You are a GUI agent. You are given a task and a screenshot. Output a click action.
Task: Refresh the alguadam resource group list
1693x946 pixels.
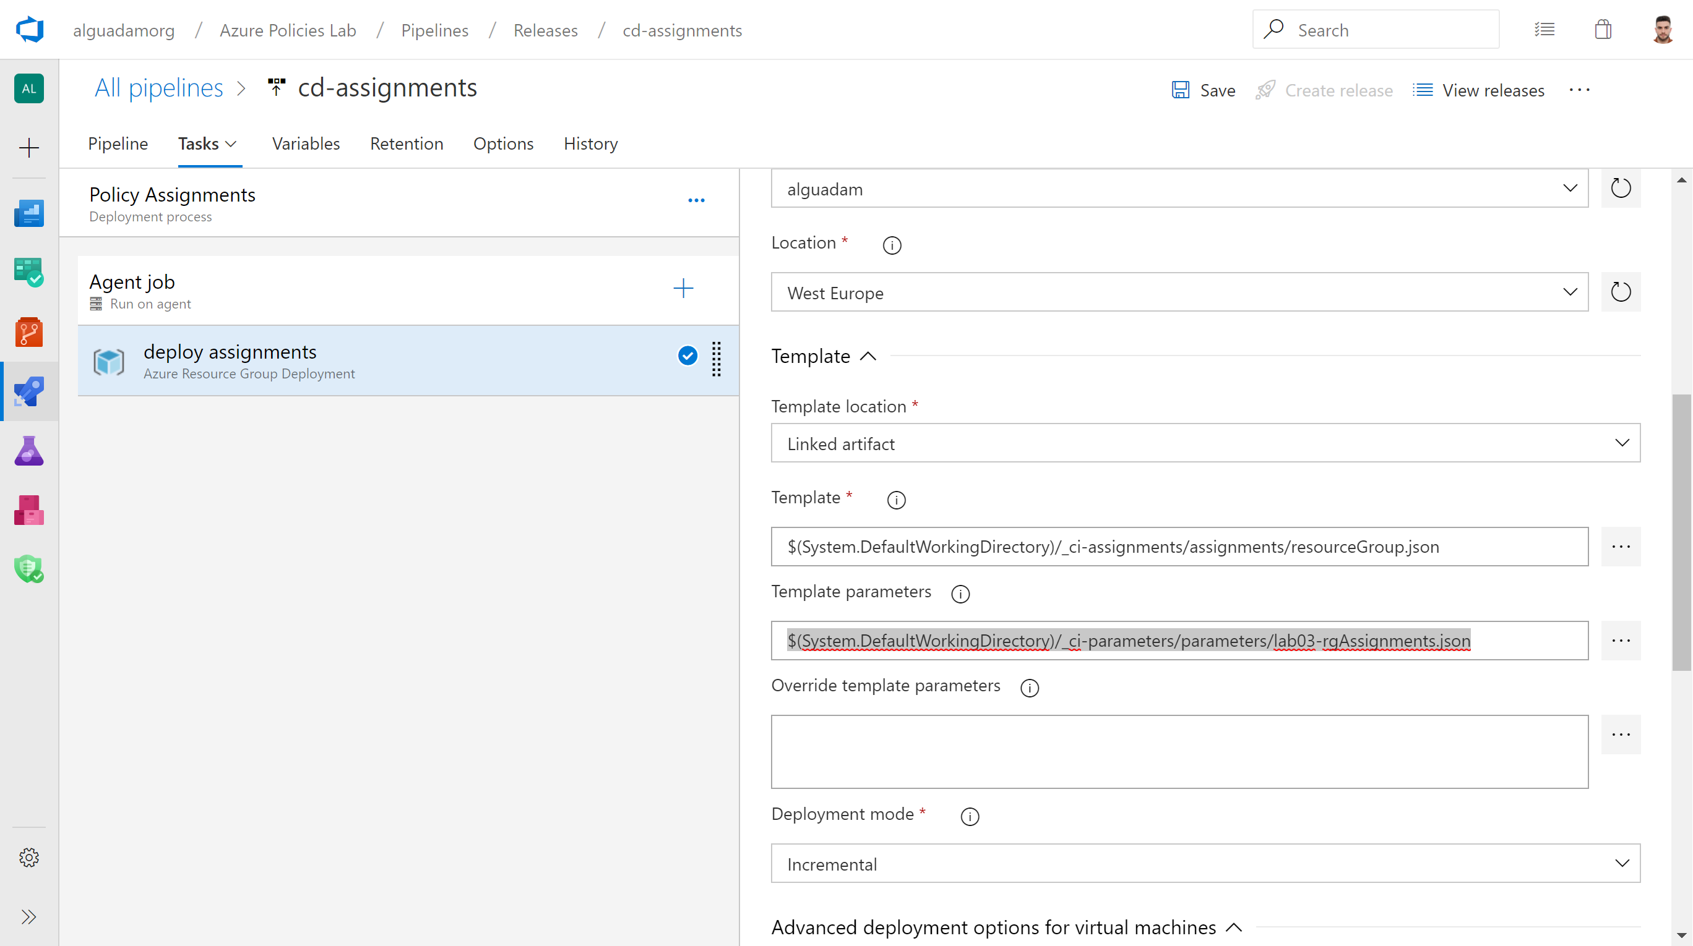[x=1621, y=189]
